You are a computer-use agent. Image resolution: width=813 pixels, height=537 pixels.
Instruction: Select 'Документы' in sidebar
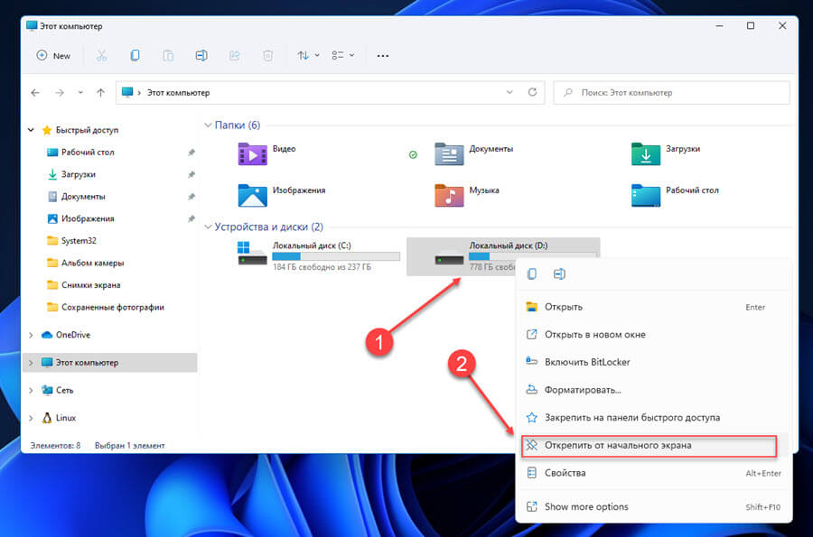click(83, 197)
